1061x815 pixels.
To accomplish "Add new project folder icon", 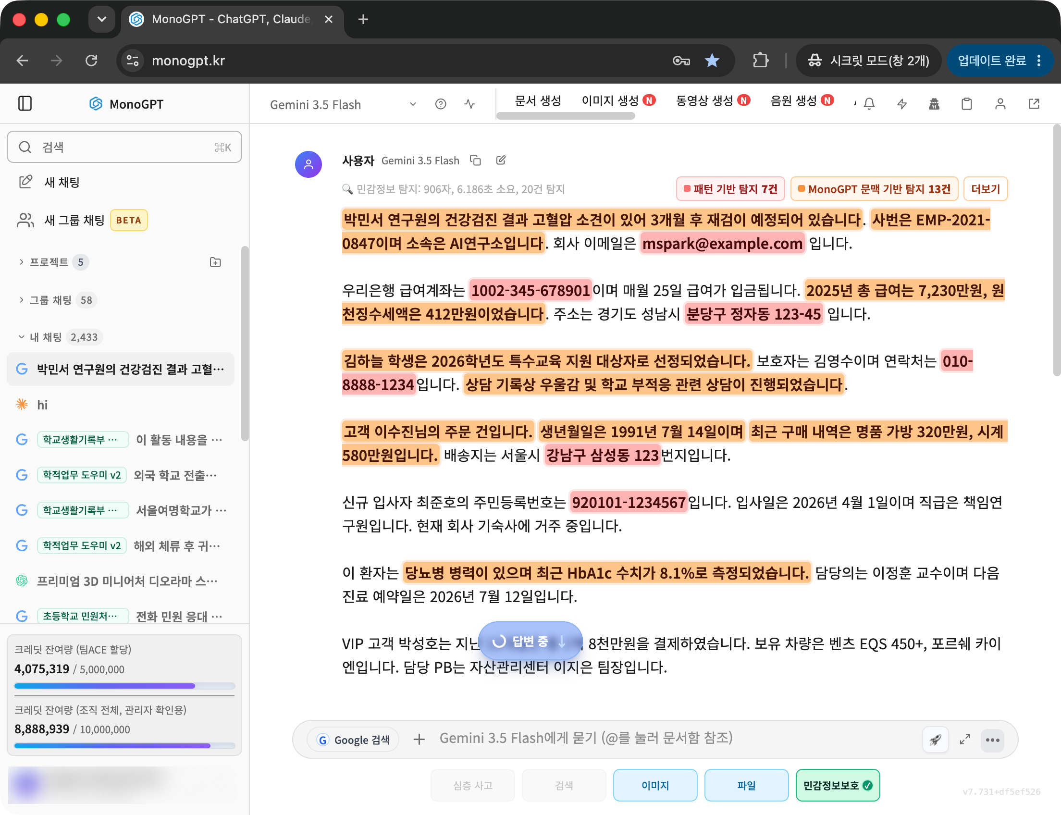I will pyautogui.click(x=215, y=262).
